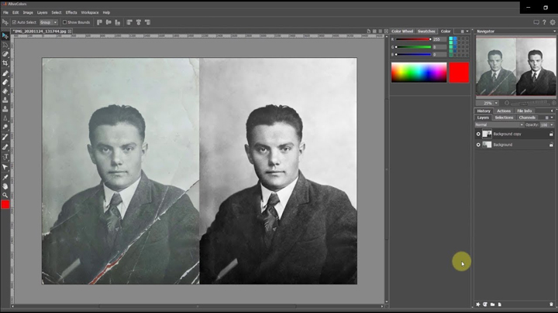558x313 pixels.
Task: Open the Group dropdown in options bar
Action: point(49,22)
